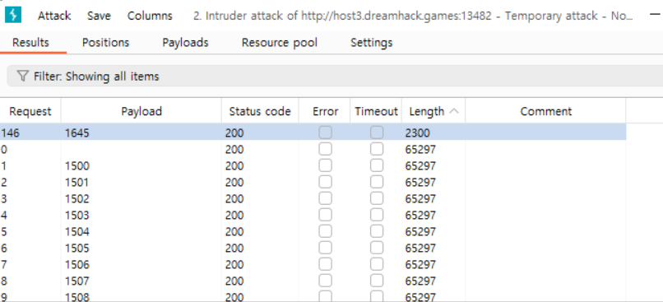Minimize the Intruder attack window
The image size is (663, 302).
tap(654, 14)
